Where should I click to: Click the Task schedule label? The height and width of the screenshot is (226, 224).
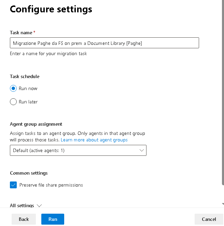tap(25, 76)
